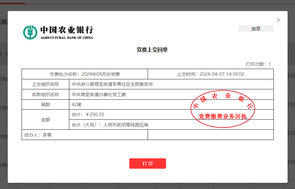Click the green Agricultural Bank logo icon
Screen dimensions: 295x189
[x=30, y=32]
